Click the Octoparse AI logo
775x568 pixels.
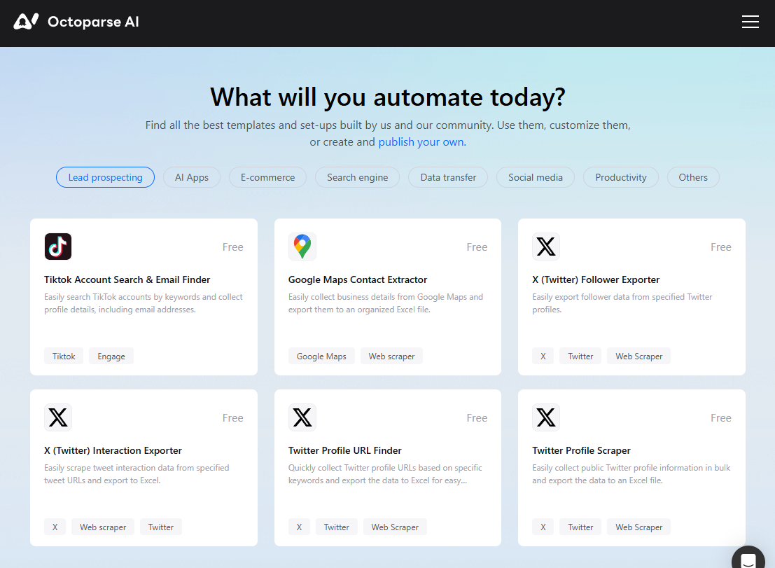click(76, 22)
